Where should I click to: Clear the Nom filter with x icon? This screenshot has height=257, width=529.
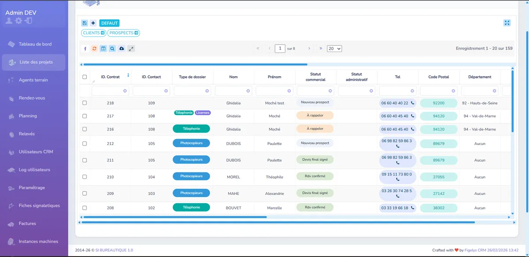click(248, 91)
